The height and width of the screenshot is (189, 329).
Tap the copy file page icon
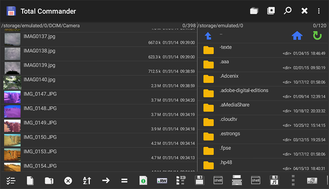30,181
